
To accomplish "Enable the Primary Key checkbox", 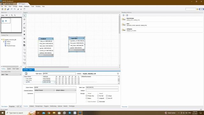I will pyautogui.click(x=86, y=96).
